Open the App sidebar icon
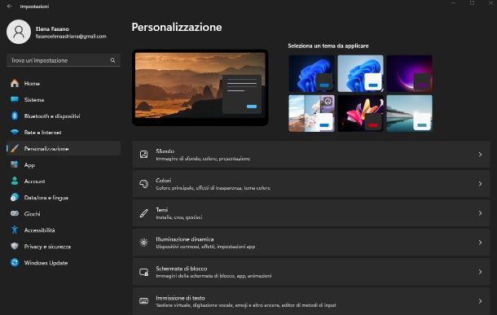Viewport: 497px width, 315px height. click(15, 164)
